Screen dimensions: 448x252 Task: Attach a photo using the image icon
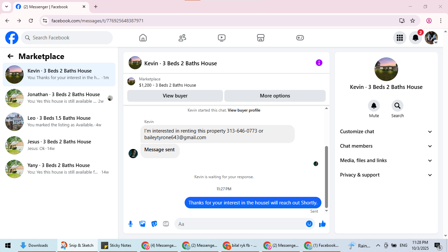(142, 224)
